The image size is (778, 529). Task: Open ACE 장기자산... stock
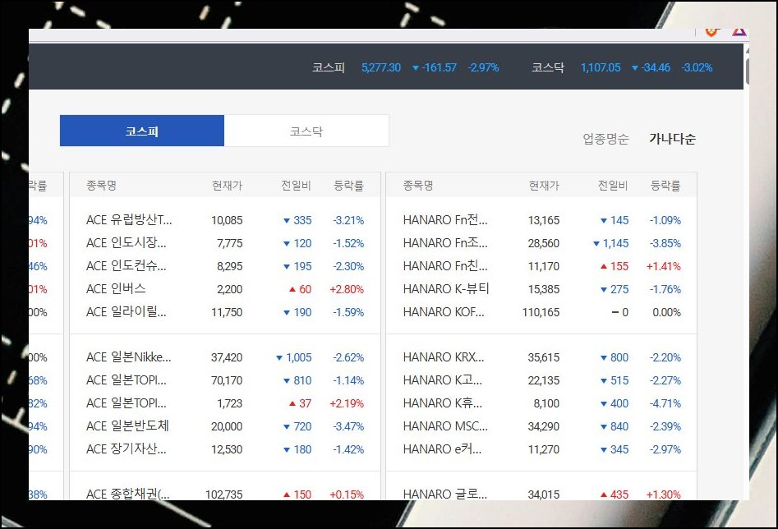tap(126, 449)
